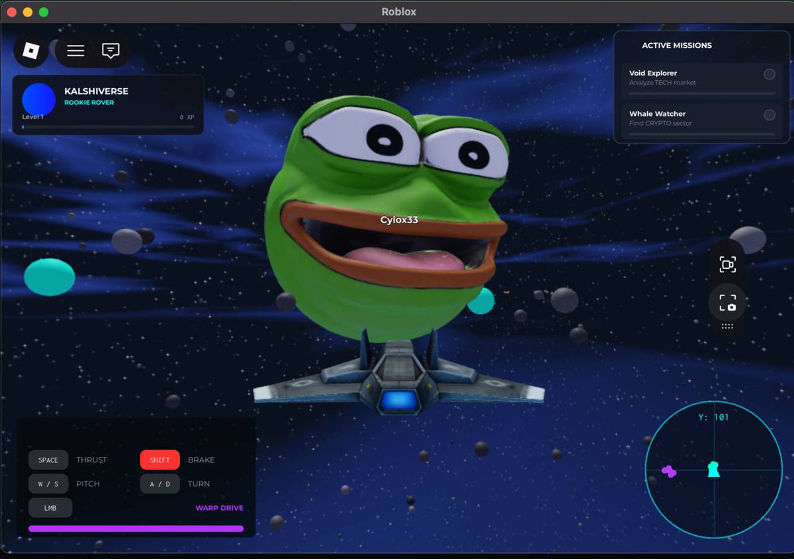
Task: Click the LMB key button
Action: [50, 508]
